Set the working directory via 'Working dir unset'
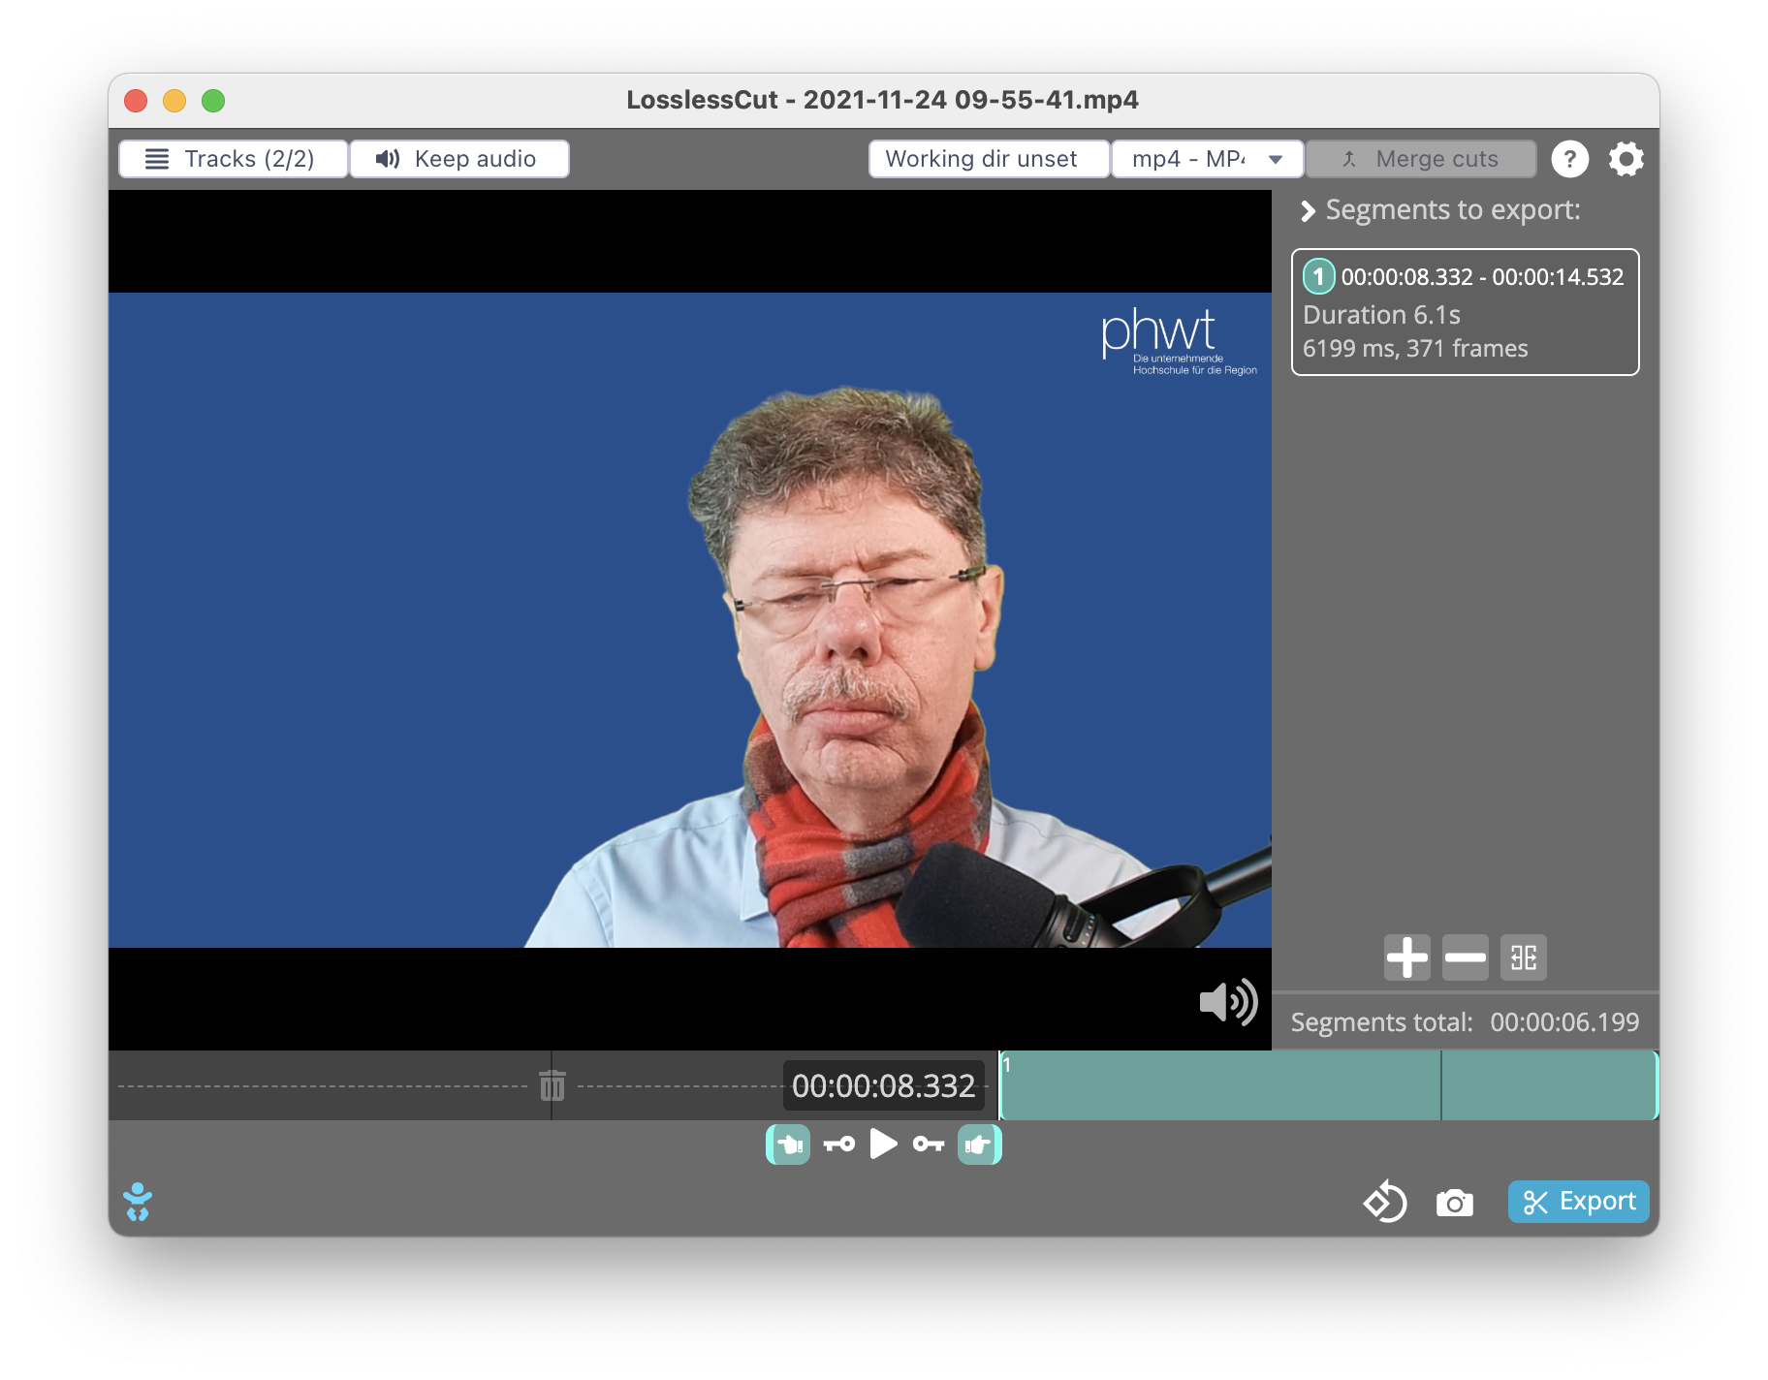Screen dimensions: 1768x1380 989,159
